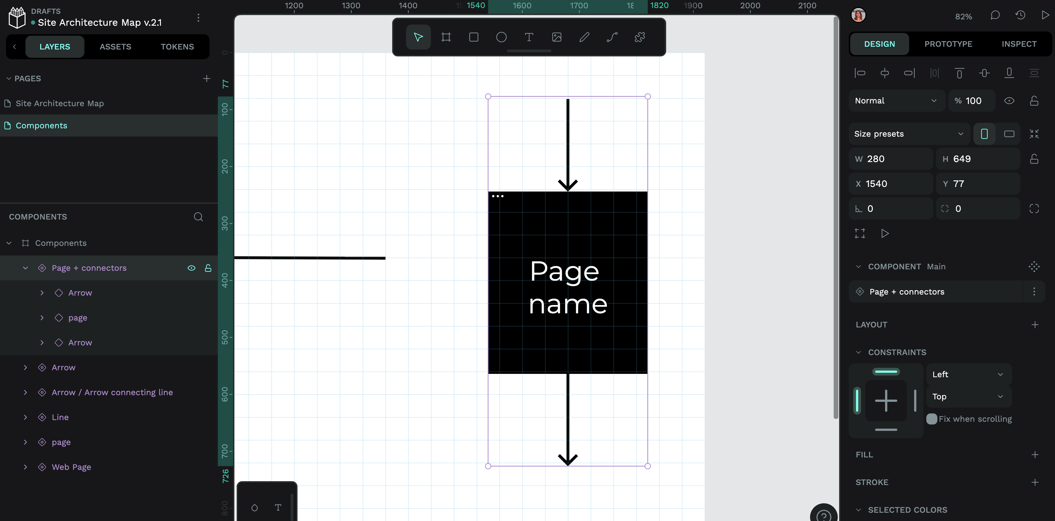1055x521 pixels.
Task: Select the Image insert tool
Action: (557, 37)
